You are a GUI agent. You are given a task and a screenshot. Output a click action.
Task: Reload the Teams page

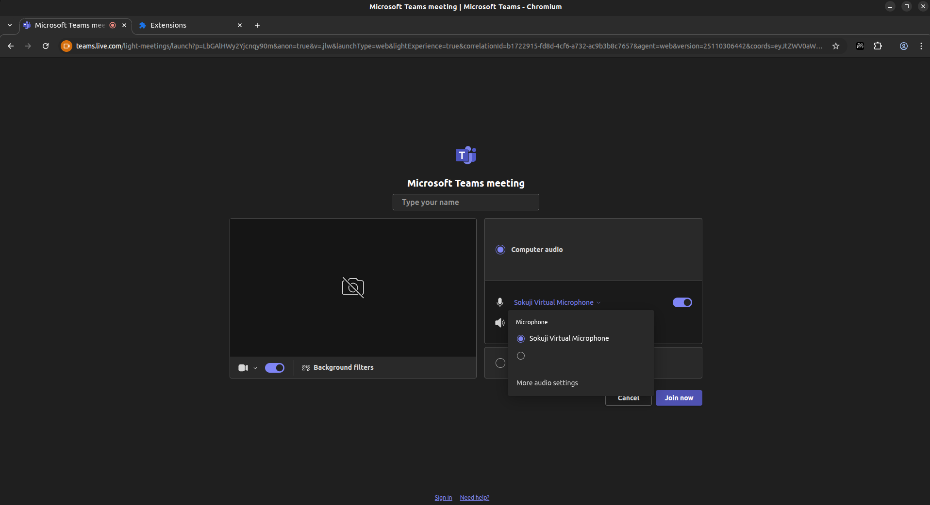tap(46, 46)
